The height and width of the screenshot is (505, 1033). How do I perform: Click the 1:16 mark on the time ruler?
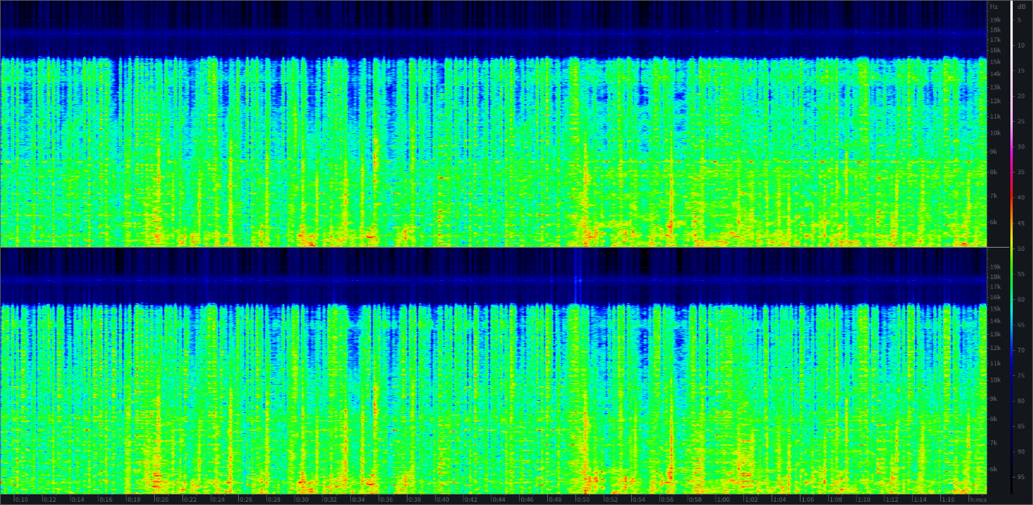point(947,499)
